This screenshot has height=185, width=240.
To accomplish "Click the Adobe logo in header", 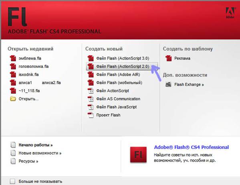I will [230, 13].
